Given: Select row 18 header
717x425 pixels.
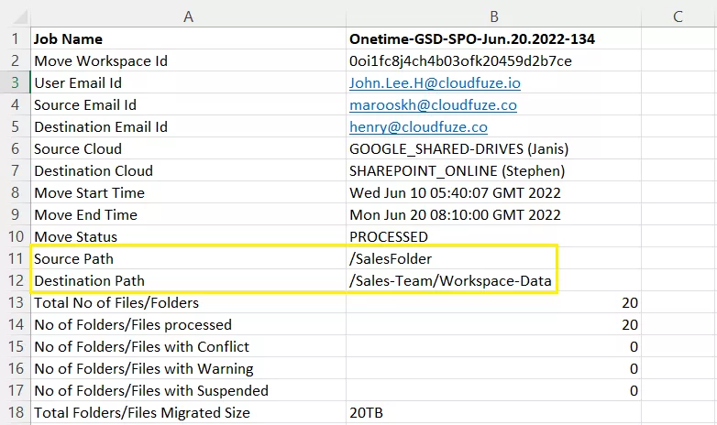Looking at the screenshot, I should point(15,413).
